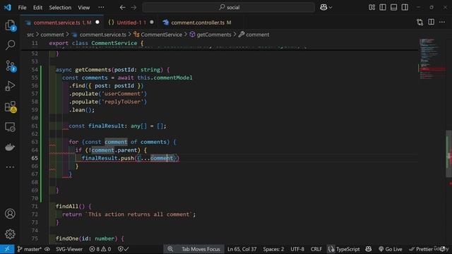
Task: Click the 'social' command center search box
Action: pyautogui.click(x=229, y=8)
